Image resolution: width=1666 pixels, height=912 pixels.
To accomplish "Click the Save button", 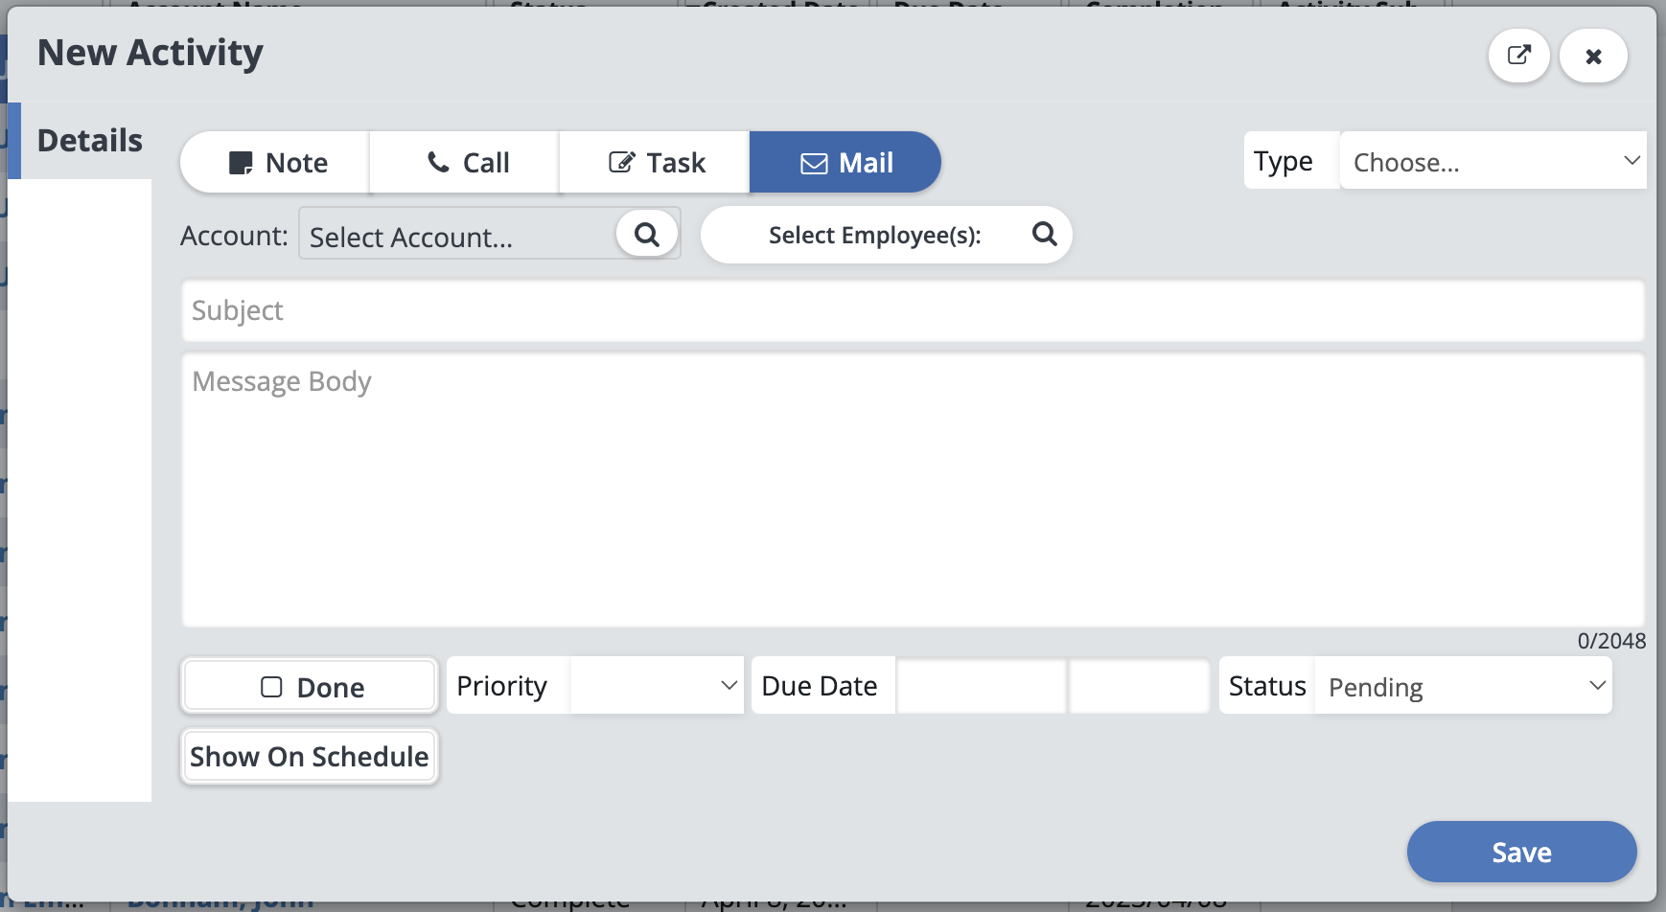I will [x=1521, y=852].
